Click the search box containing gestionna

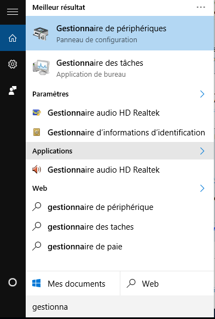[x=120, y=307]
